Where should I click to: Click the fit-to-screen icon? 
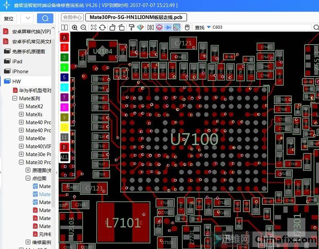point(94,27)
